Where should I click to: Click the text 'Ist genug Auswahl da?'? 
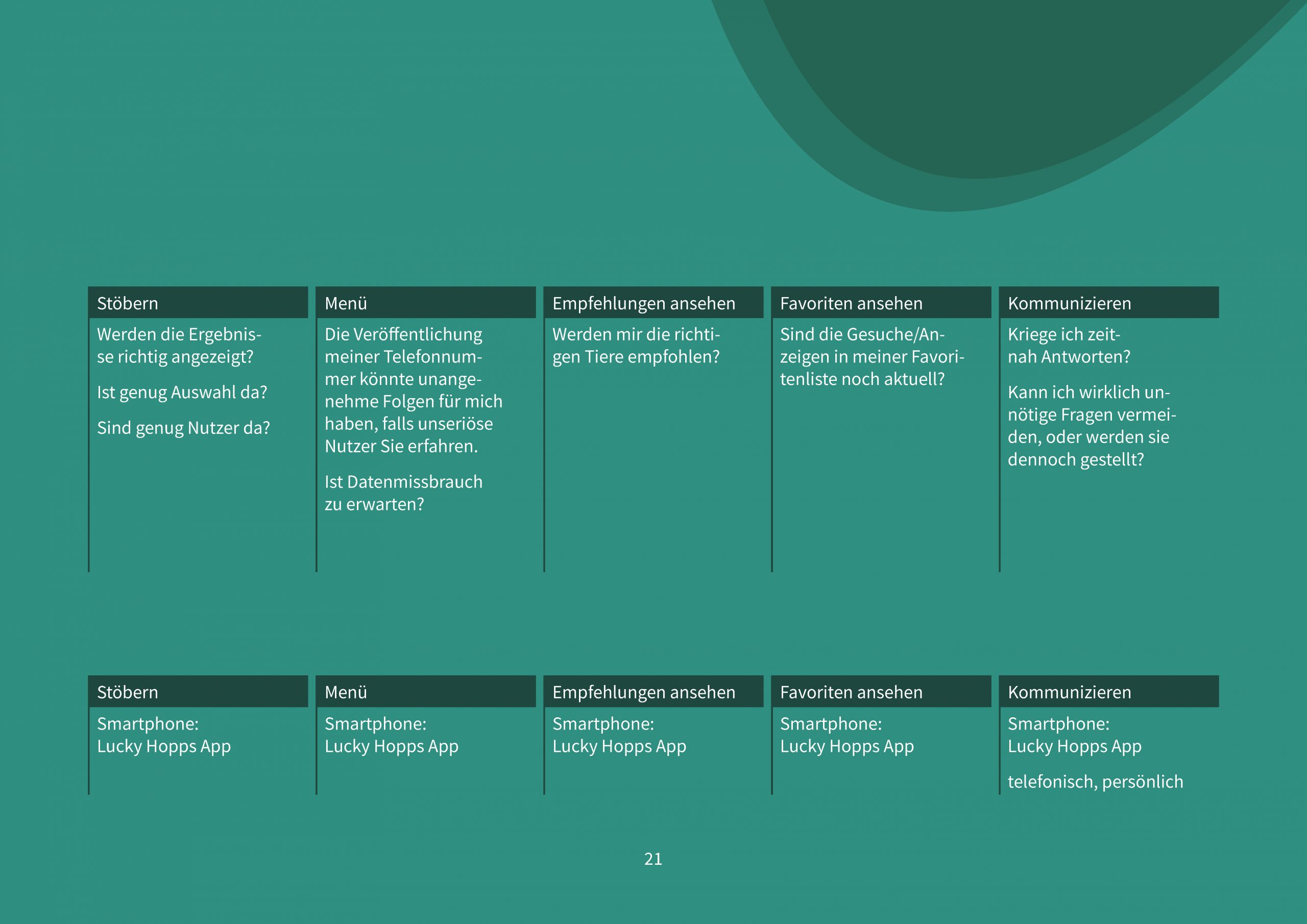182,392
